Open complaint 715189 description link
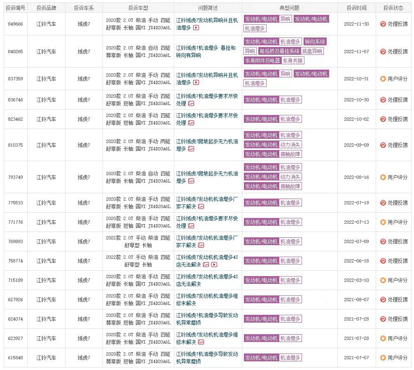 click(207, 280)
